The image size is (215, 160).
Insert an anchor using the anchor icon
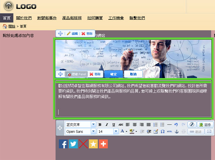176,132
